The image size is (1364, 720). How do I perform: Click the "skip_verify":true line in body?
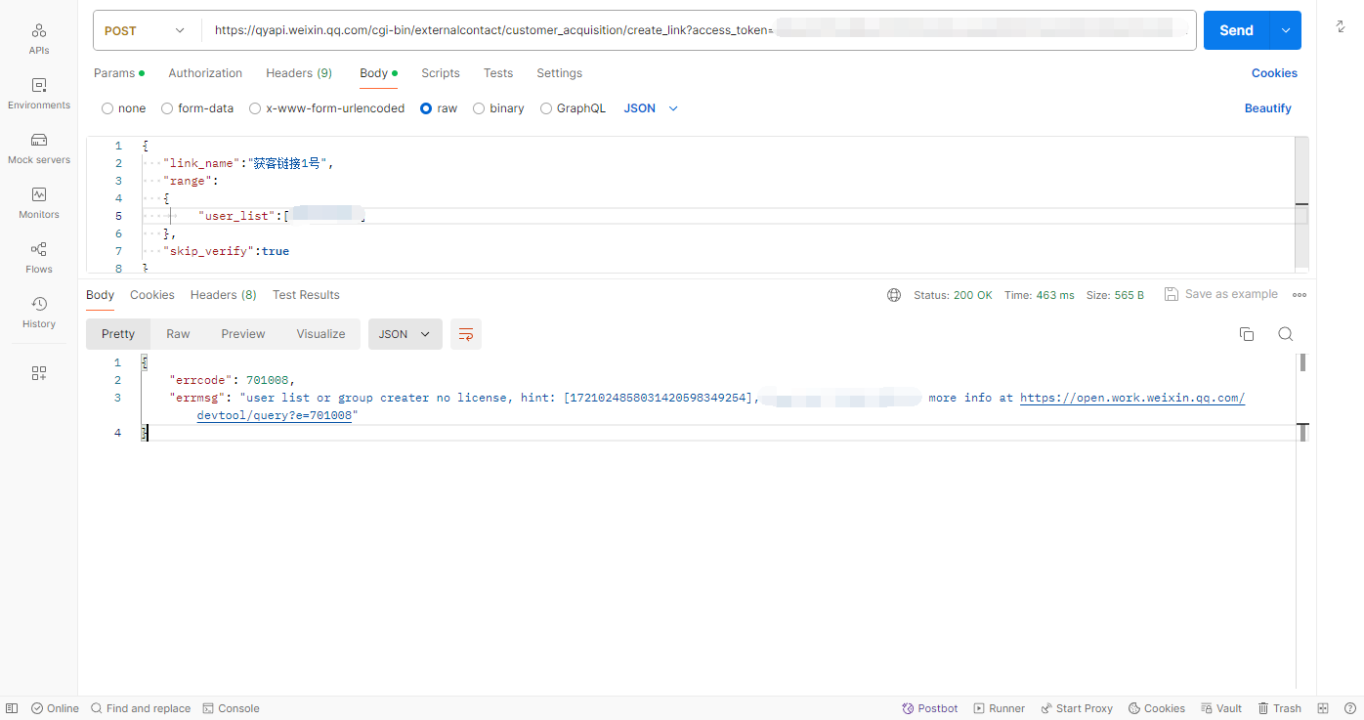tap(226, 251)
